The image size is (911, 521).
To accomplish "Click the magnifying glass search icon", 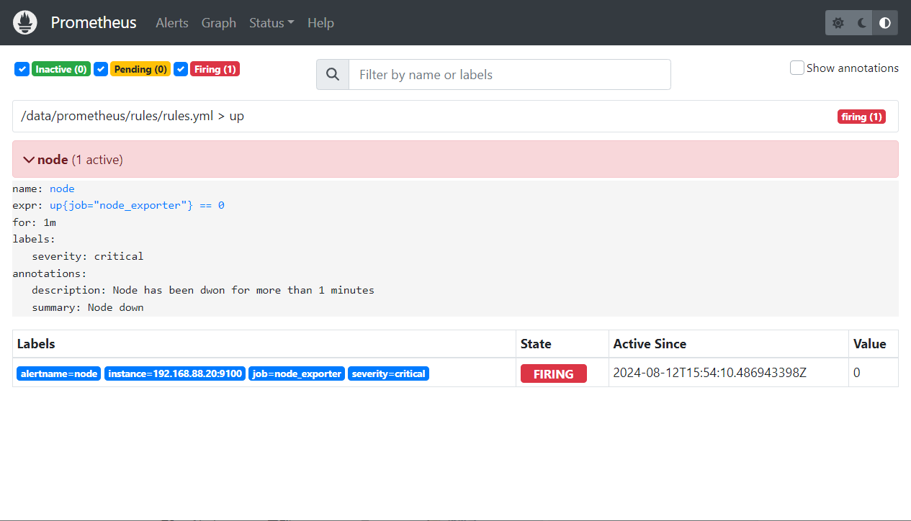I will 333,75.
